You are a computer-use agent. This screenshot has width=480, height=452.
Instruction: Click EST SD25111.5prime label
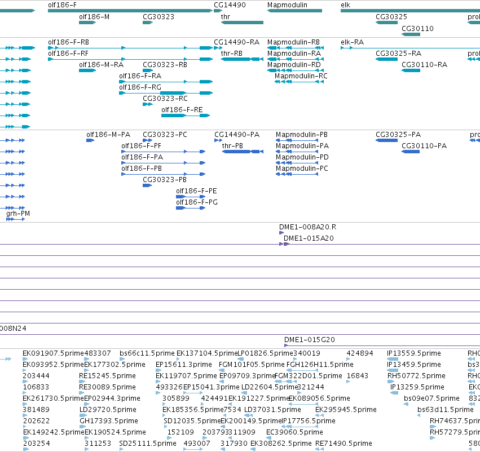(x=148, y=444)
